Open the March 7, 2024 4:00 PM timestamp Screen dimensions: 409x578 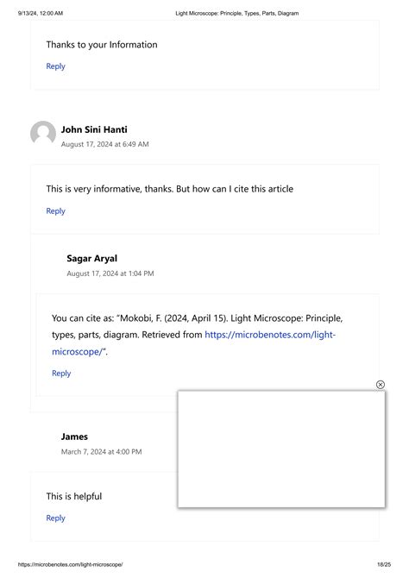point(102,451)
